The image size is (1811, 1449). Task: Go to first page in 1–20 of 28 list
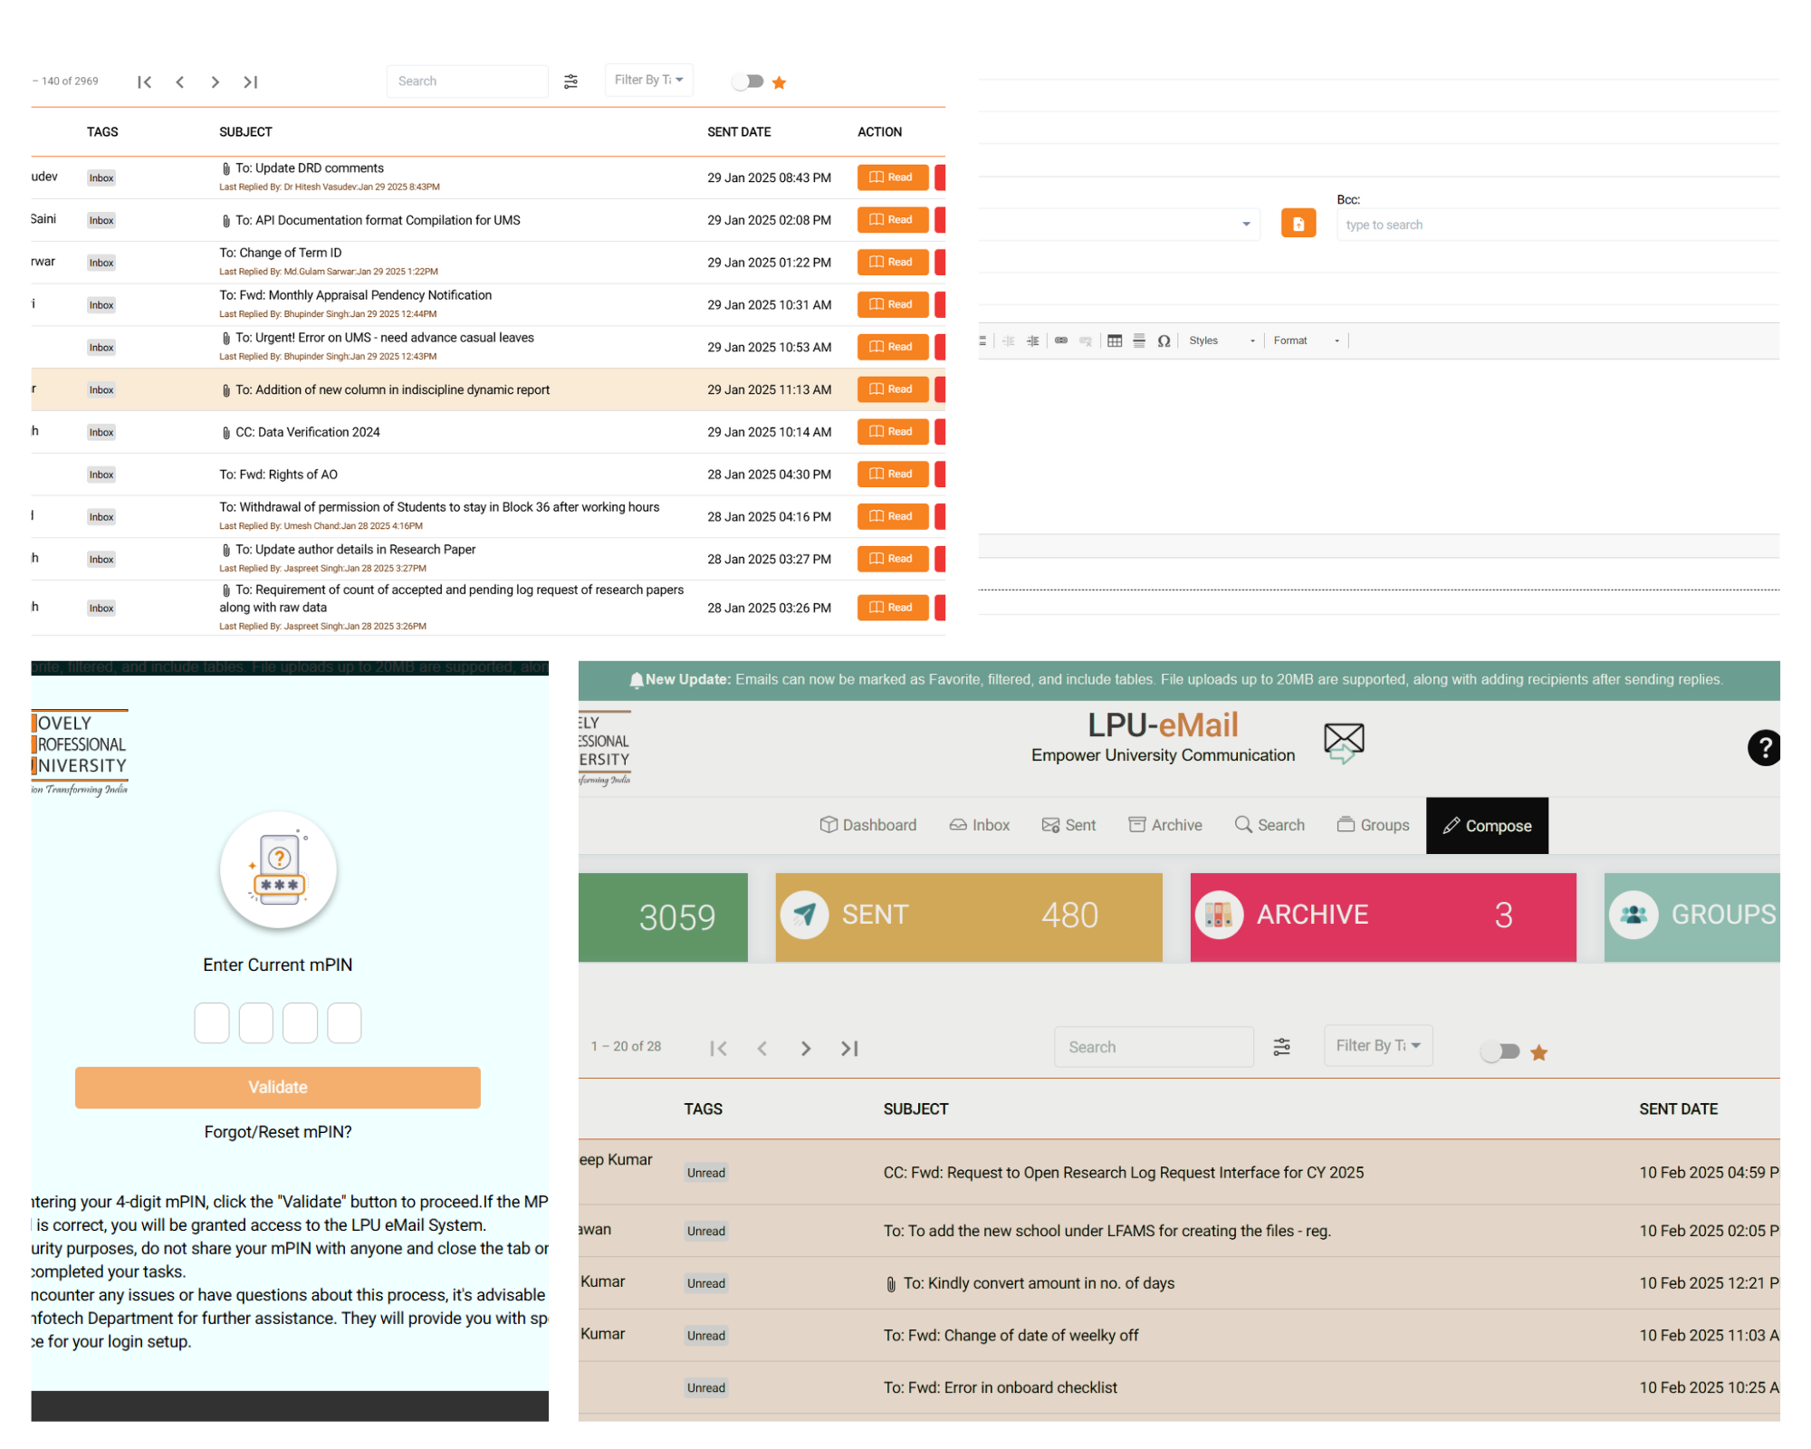[x=719, y=1049]
